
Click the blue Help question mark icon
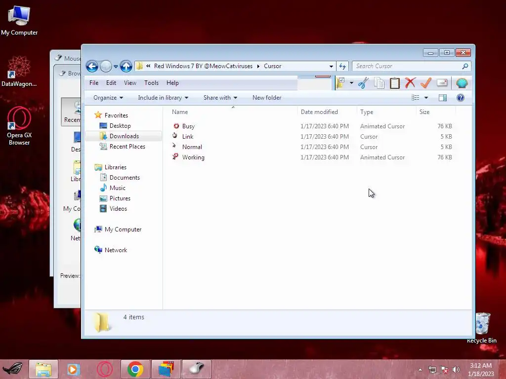point(461,98)
